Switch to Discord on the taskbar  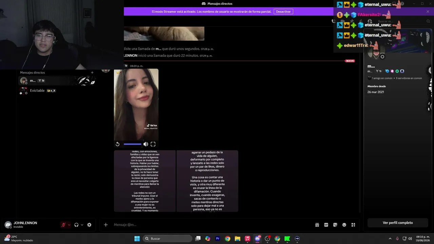click(x=257, y=239)
